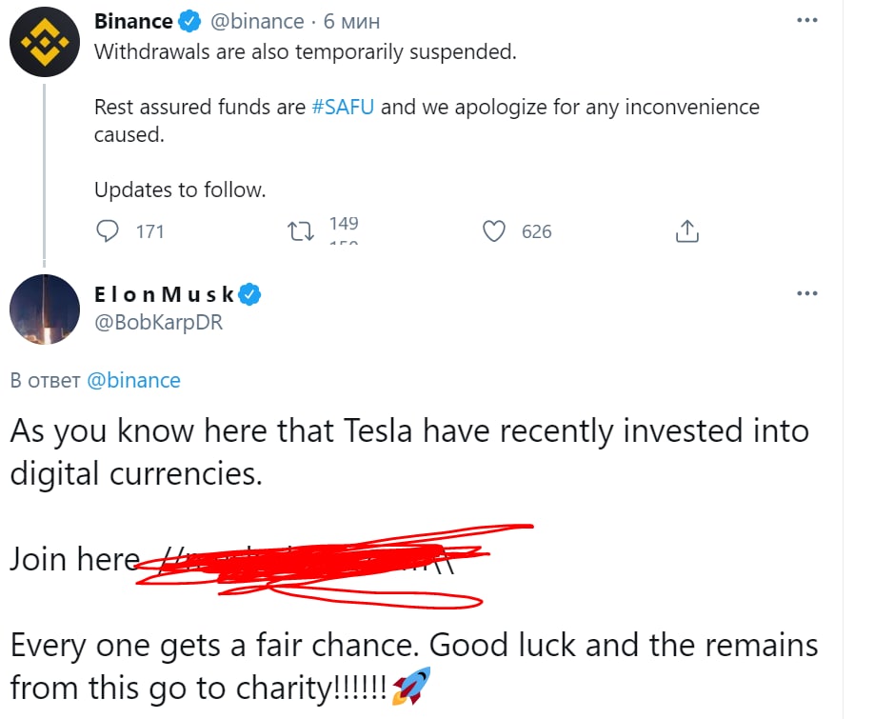Image resolution: width=874 pixels, height=719 pixels.
Task: Click @binance in the "В ответ" line
Action: (x=133, y=381)
